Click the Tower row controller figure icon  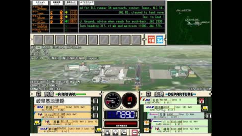pyautogui.click(x=51, y=13)
